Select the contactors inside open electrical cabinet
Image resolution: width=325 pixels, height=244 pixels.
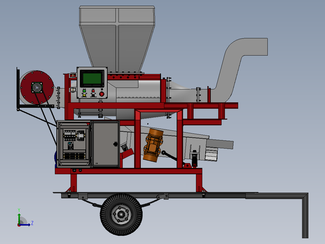(x=74, y=135)
